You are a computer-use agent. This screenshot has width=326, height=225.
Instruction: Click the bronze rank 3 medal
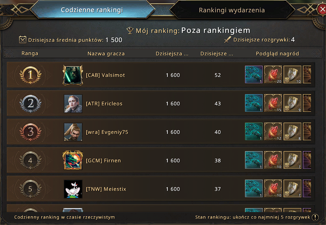[x=30, y=132]
